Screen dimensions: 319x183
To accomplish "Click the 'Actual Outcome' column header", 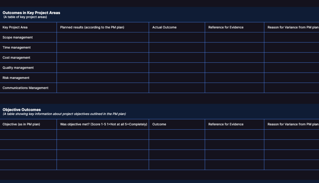I will (164, 27).
